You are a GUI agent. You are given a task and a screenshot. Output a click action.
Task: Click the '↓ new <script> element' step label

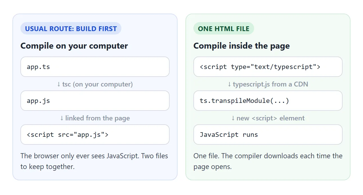pos(268,118)
